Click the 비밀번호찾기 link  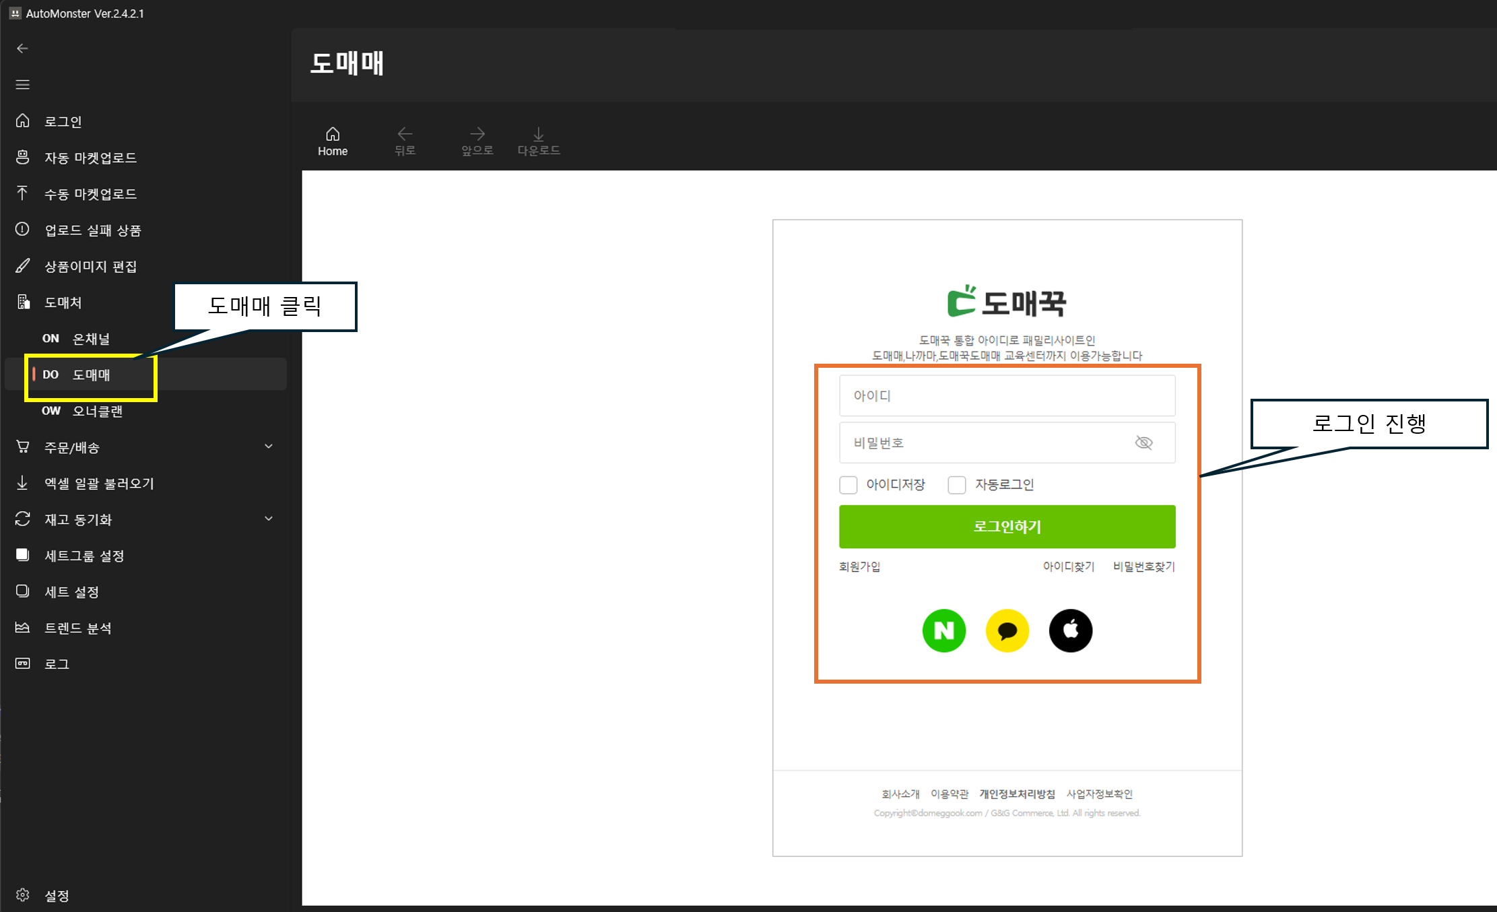point(1143,566)
